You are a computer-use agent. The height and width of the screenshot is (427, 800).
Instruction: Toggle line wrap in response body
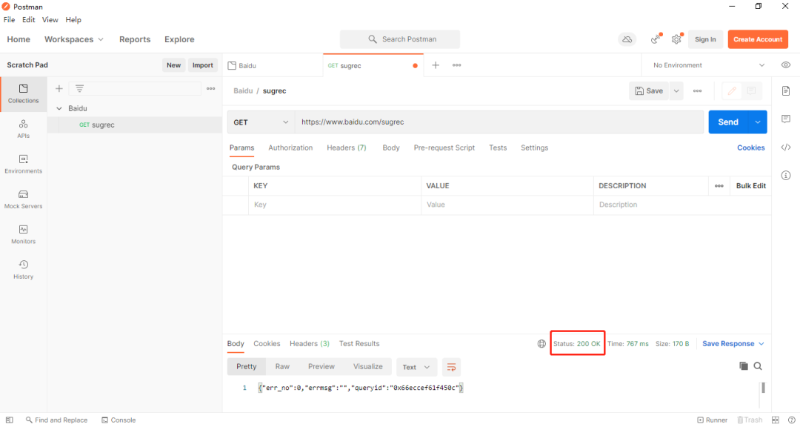pos(452,367)
